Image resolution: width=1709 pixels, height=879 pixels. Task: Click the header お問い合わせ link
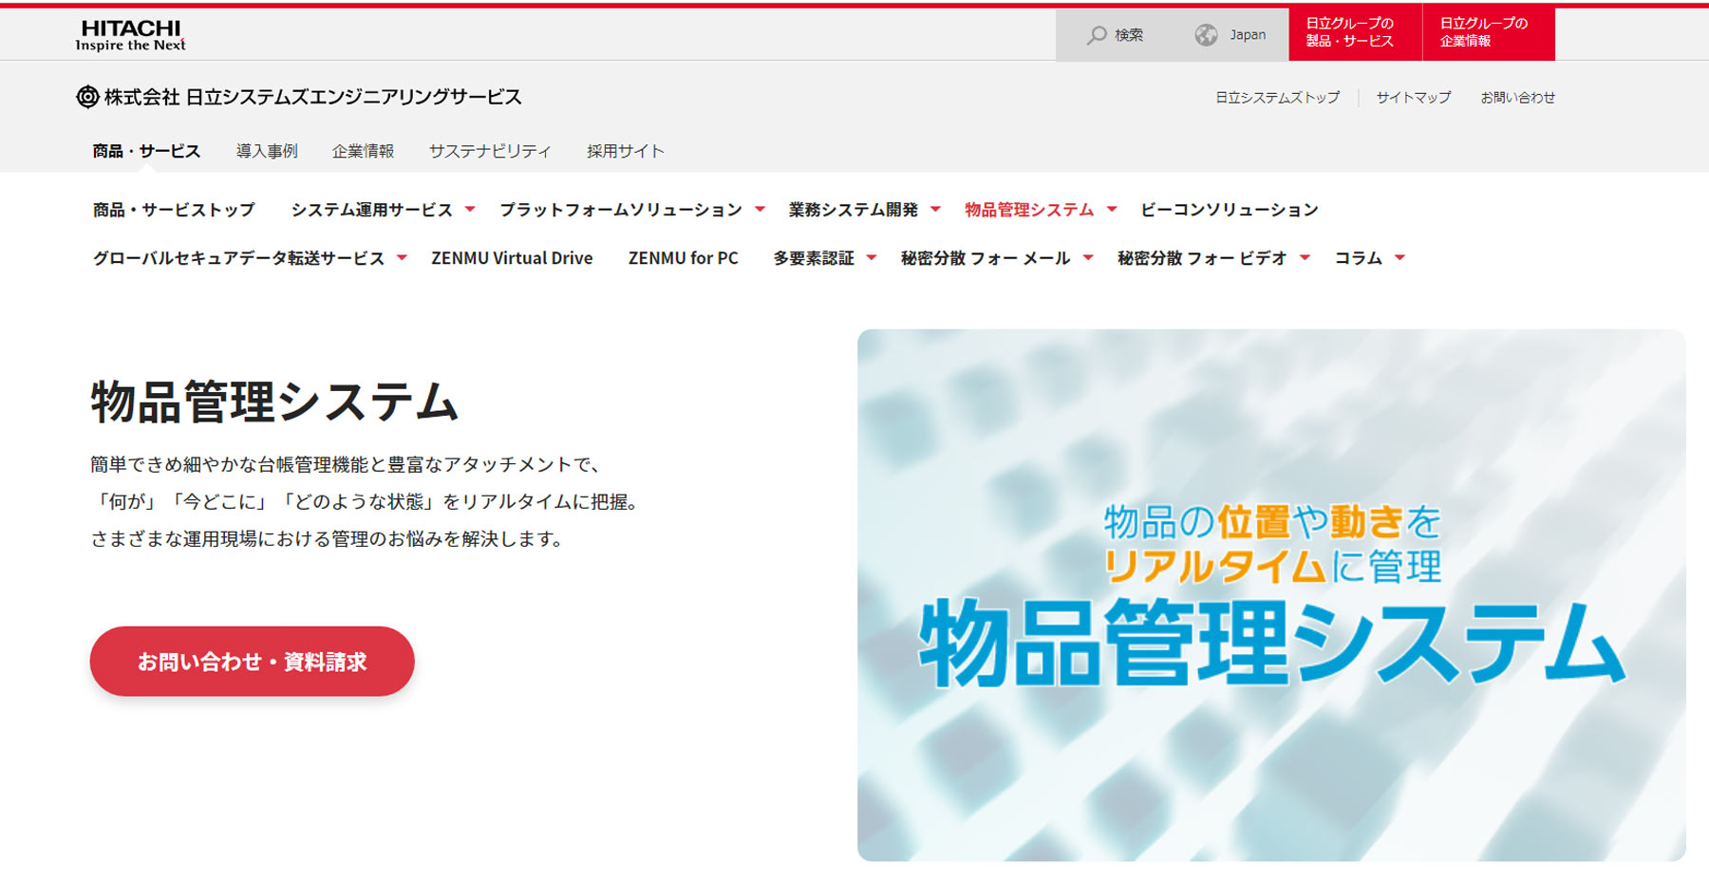tap(1518, 98)
